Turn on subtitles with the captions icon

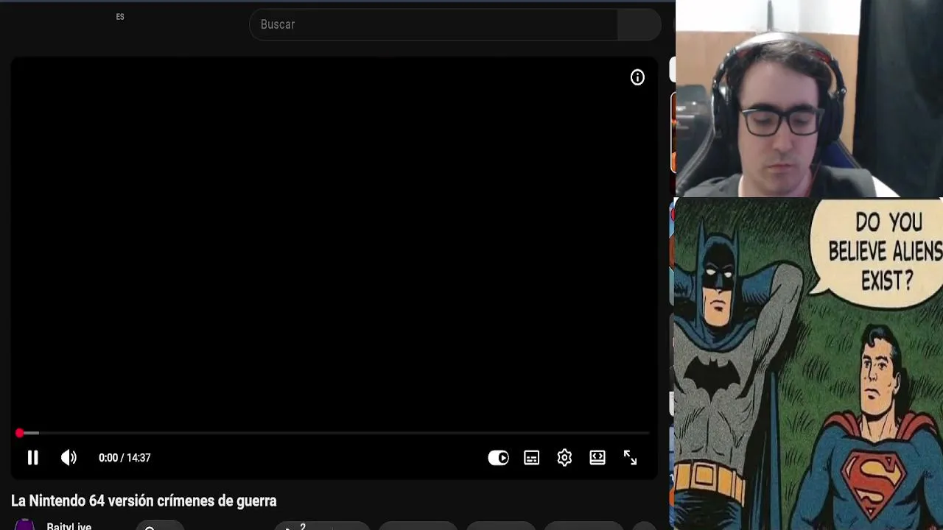tap(531, 458)
